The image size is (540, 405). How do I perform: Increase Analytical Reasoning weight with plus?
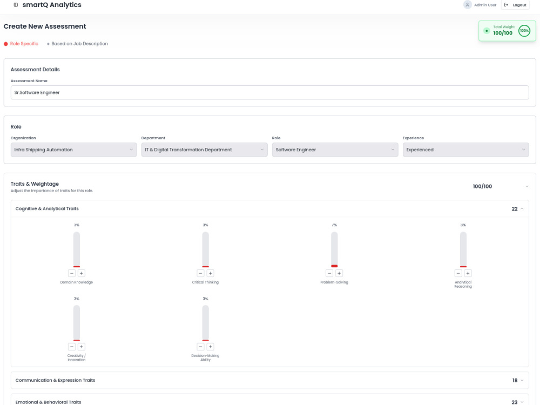point(468,273)
